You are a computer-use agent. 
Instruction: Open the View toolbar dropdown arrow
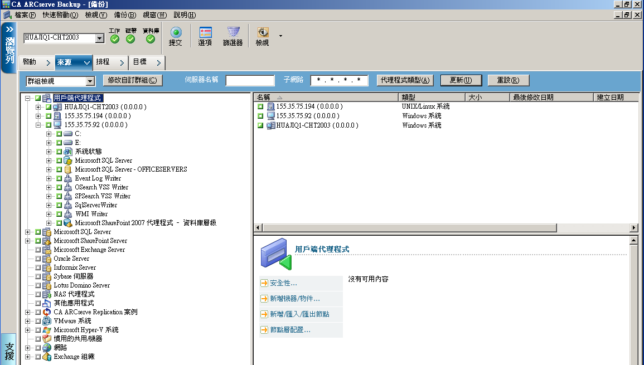[x=280, y=36]
